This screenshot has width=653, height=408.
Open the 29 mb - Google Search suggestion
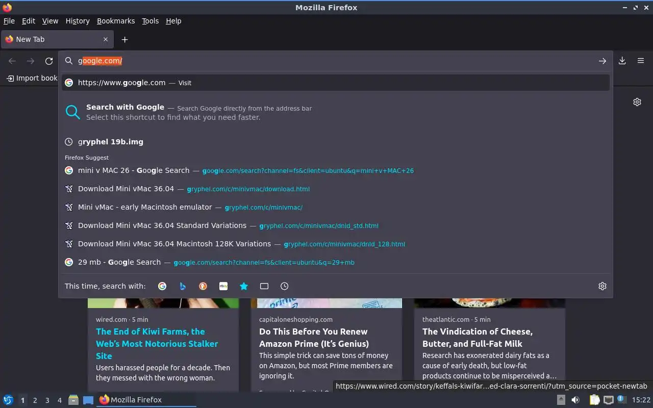click(336, 262)
